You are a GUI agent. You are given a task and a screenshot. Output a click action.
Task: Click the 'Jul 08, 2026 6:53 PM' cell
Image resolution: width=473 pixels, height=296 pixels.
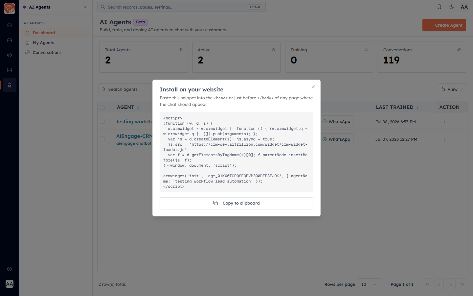click(x=395, y=122)
